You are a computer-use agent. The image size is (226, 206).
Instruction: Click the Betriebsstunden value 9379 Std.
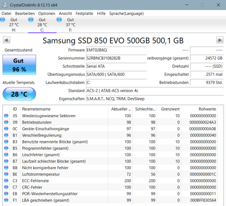click(x=207, y=82)
